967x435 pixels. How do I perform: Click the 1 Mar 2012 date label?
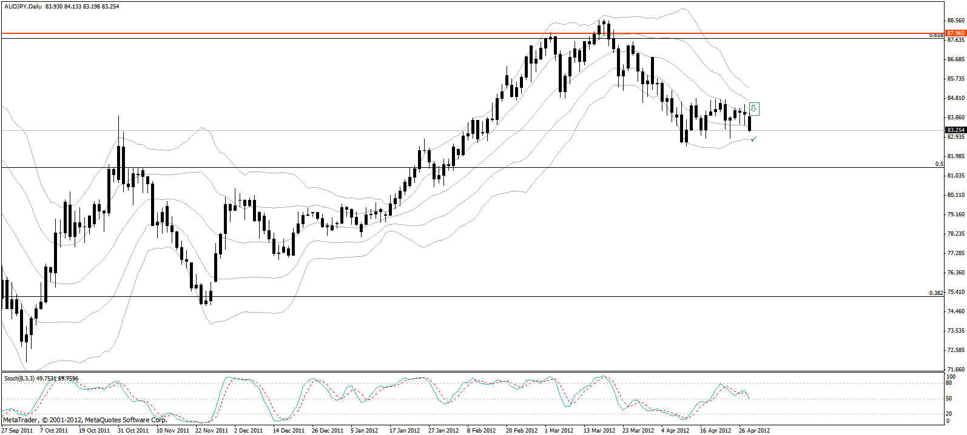coord(559,431)
